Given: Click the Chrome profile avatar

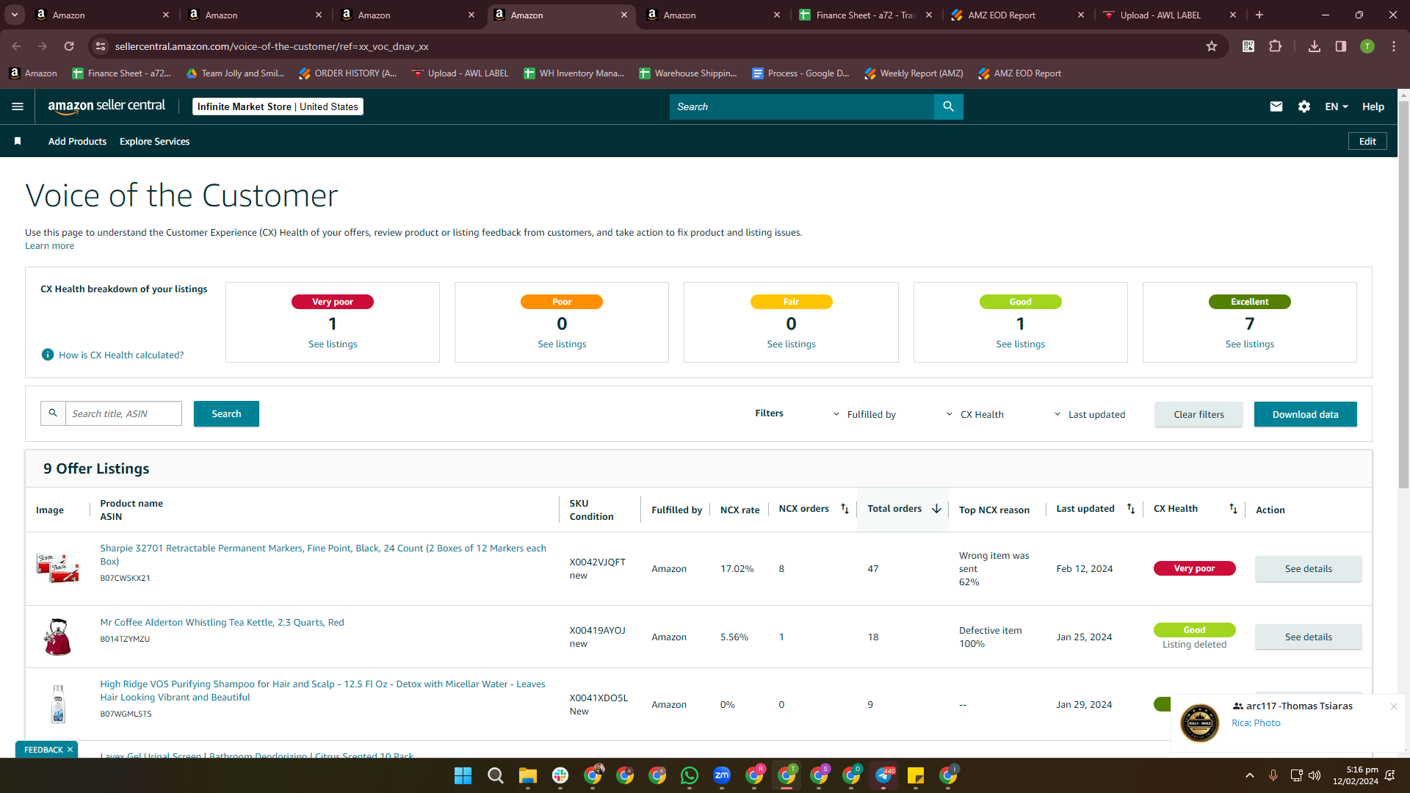Looking at the screenshot, I should tap(1367, 46).
